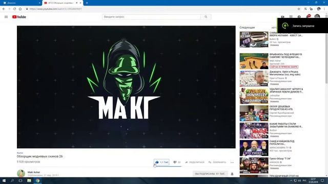The image size is (328, 184).
Task: Open the Maki Asher channel name link
Action: pyautogui.click(x=34, y=172)
